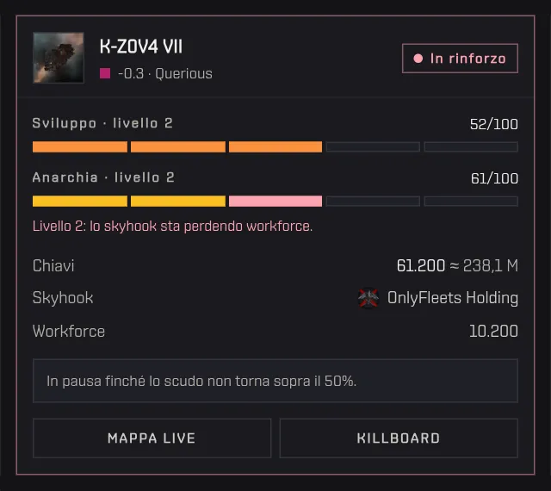
Task: Click first orange Sviluppo progress segment
Action: tap(80, 146)
